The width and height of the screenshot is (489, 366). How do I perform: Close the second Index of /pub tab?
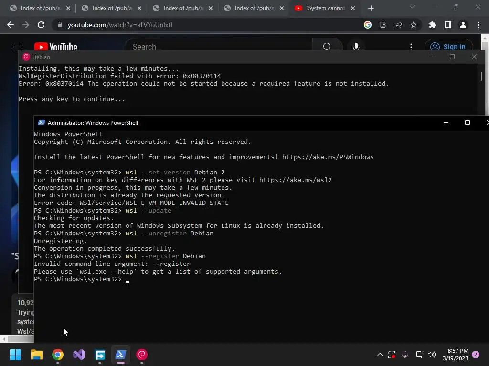[139, 8]
